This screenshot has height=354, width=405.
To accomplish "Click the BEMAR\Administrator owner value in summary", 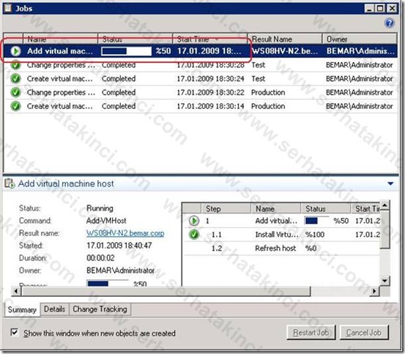I will (x=120, y=270).
